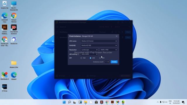Switch to Adobe Illustrator in taskbar
The width and height of the screenshot is (187, 105).
(x=112, y=102)
